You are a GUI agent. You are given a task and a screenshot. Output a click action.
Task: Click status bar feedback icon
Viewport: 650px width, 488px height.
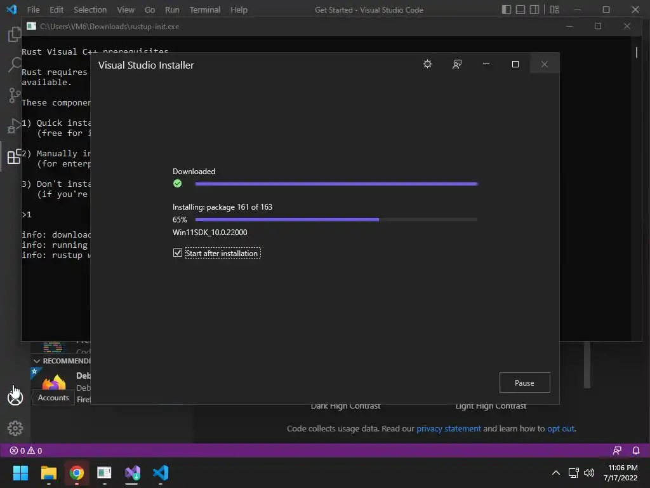(617, 451)
